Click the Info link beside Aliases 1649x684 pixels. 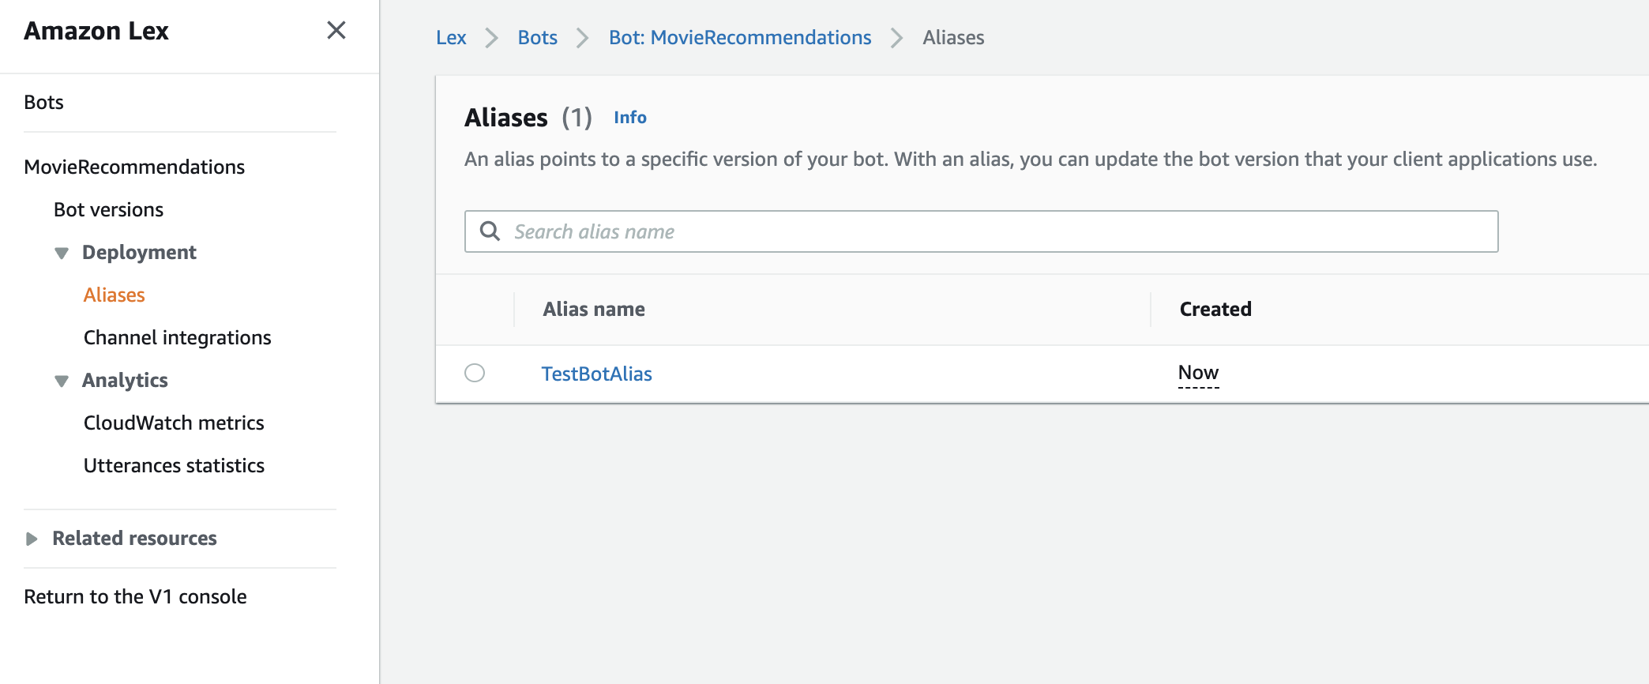click(629, 118)
